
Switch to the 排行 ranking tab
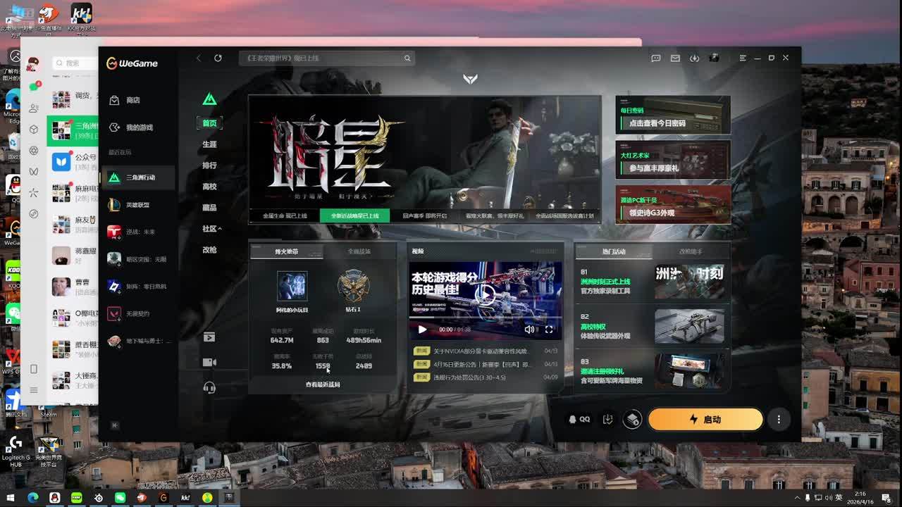coord(209,165)
